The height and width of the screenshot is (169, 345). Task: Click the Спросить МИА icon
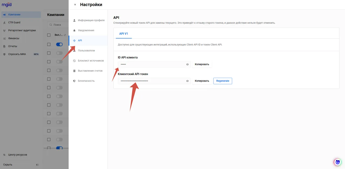(4, 54)
